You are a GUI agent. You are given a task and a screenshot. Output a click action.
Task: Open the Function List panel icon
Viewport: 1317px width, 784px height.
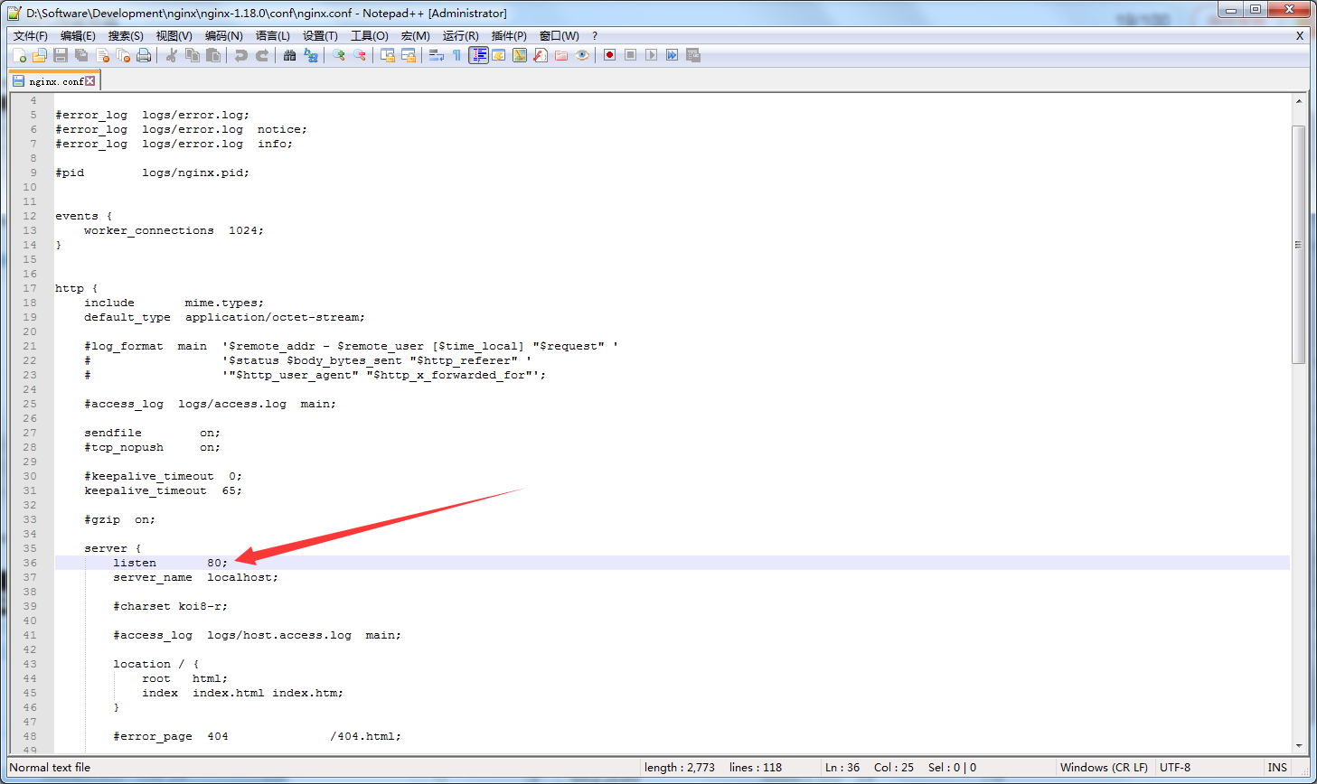pos(541,55)
